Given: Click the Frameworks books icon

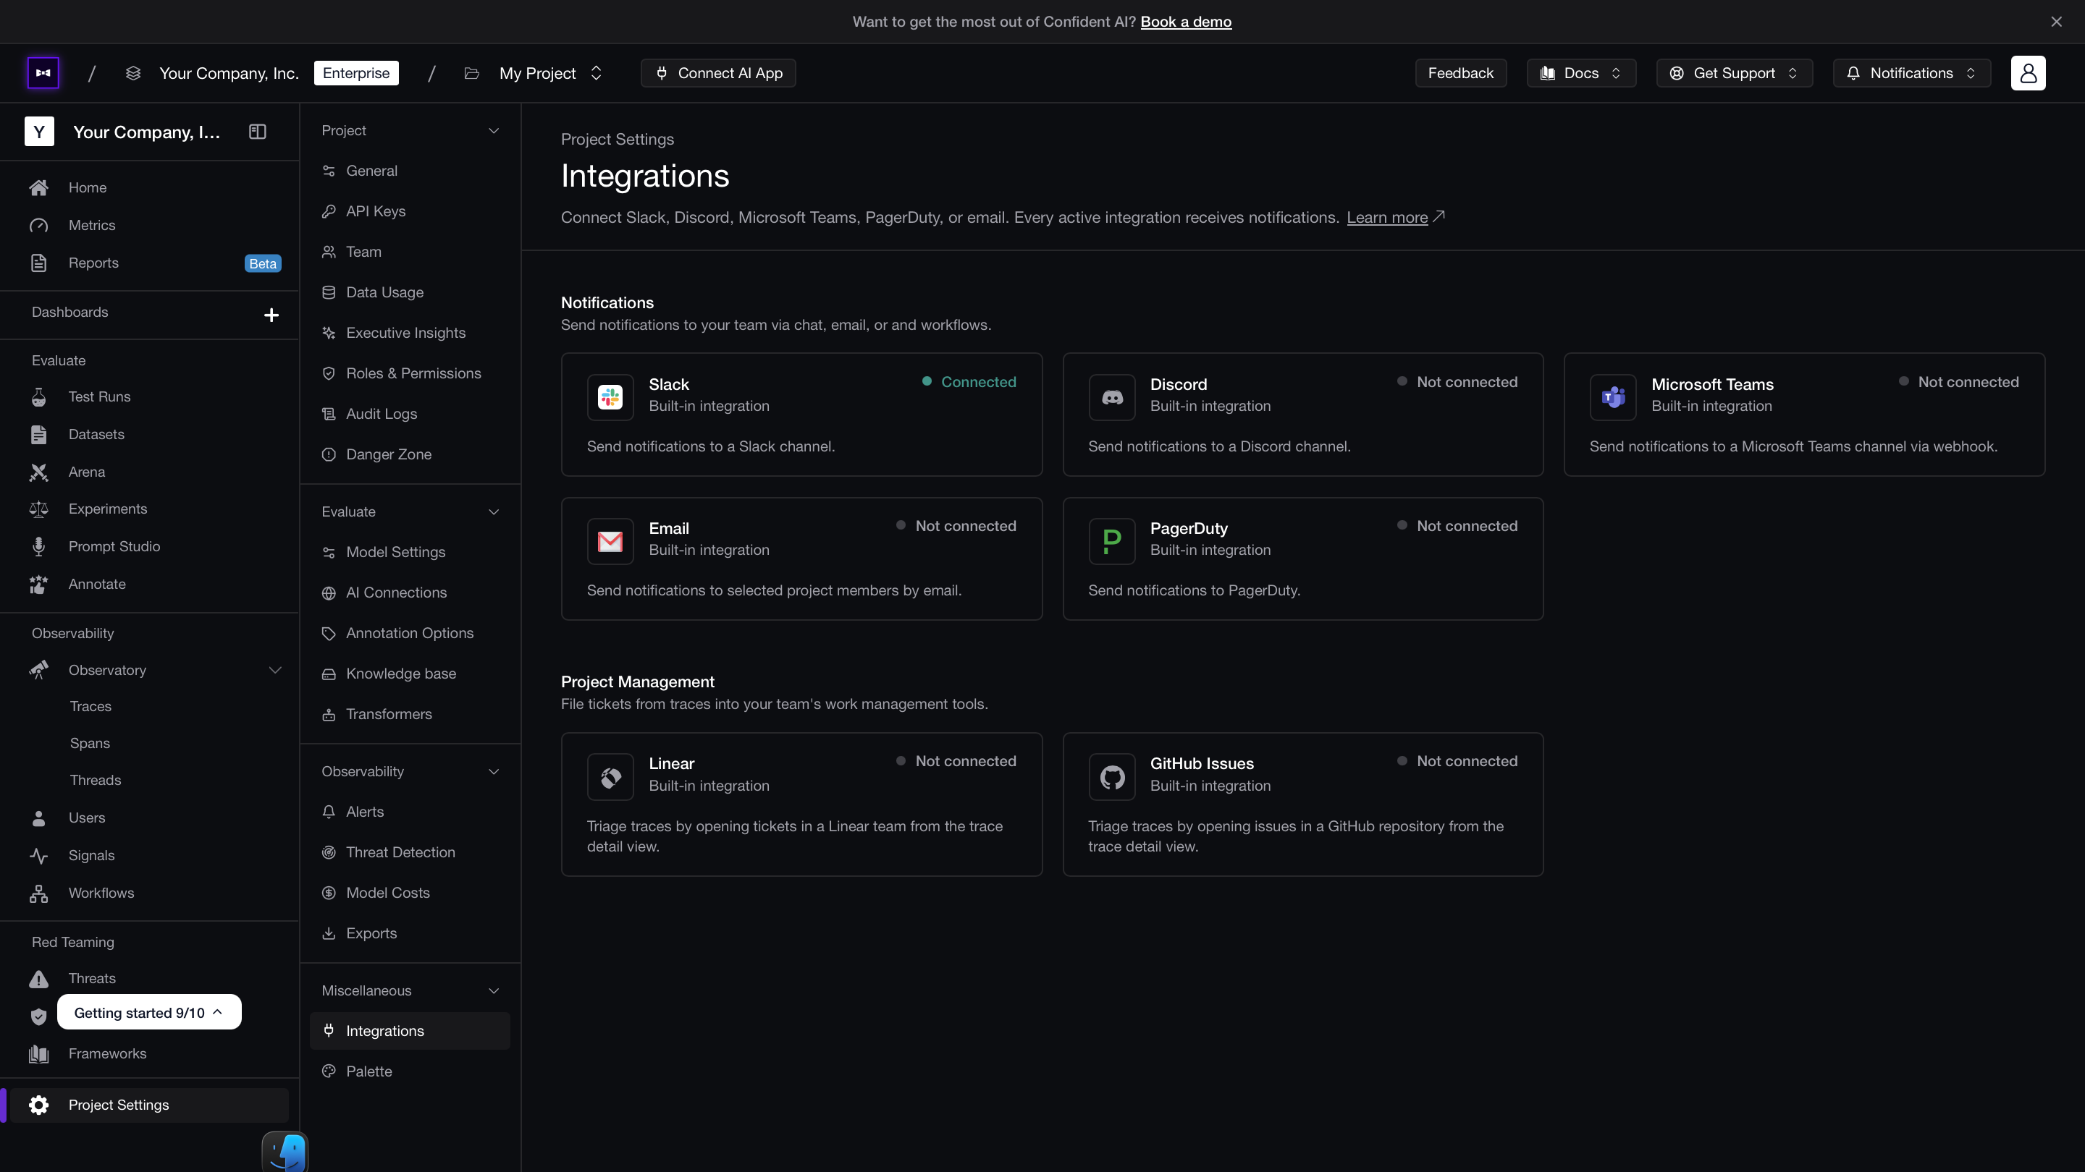Looking at the screenshot, I should (39, 1054).
